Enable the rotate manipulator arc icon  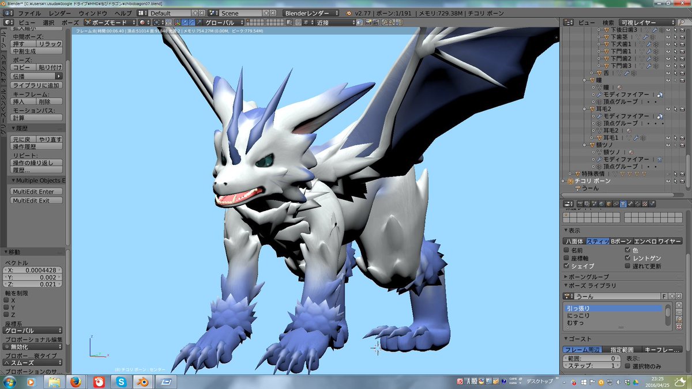[x=191, y=22]
